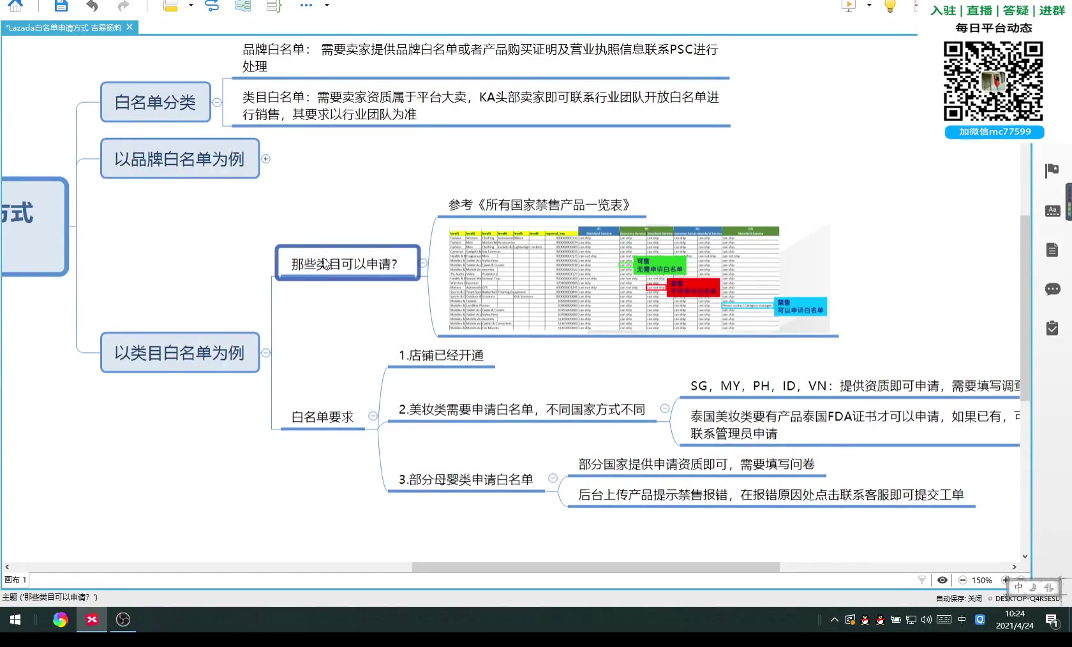1072x647 pixels.
Task: Open the volume control in system tray
Action: [927, 620]
